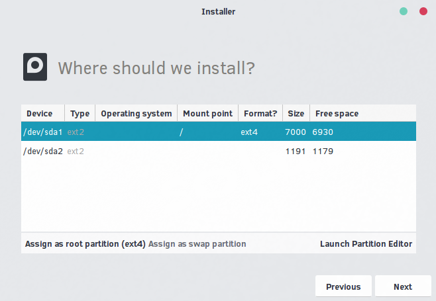This screenshot has height=301, width=436.
Task: Sort by the Type column header
Action: pos(80,113)
